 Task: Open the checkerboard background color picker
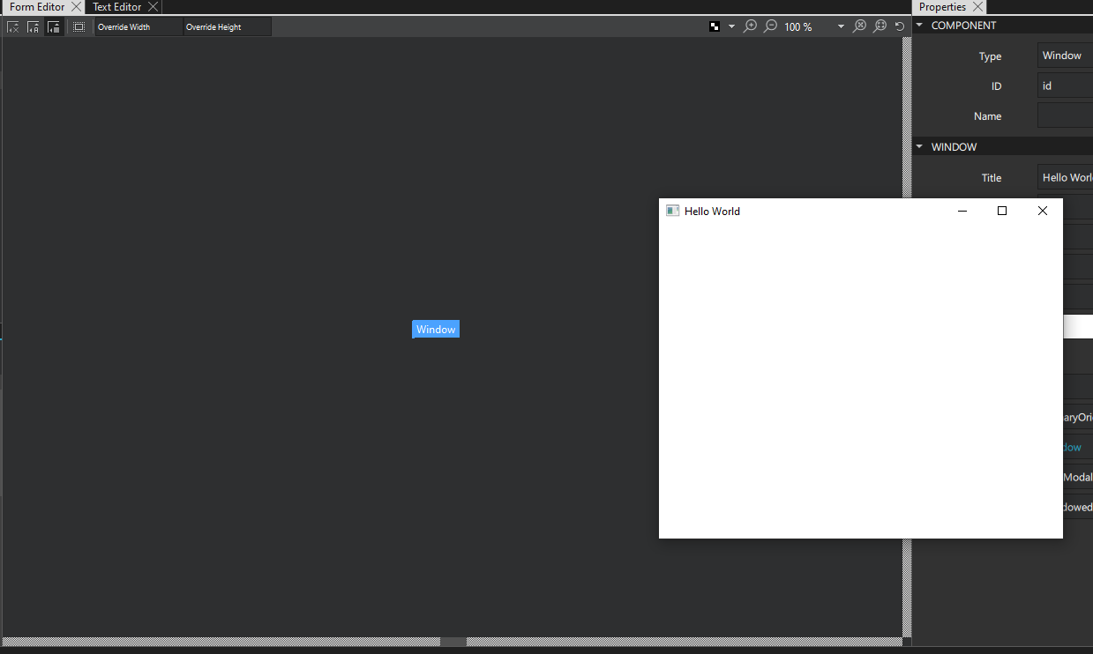point(714,26)
